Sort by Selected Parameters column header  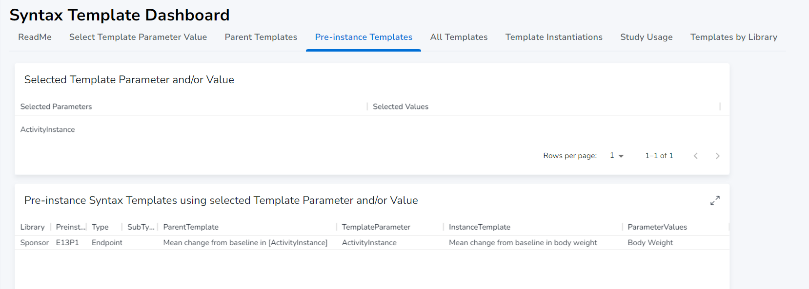(56, 107)
